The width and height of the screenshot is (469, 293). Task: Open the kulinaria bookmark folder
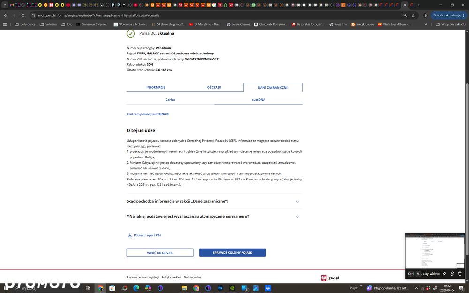(48, 24)
